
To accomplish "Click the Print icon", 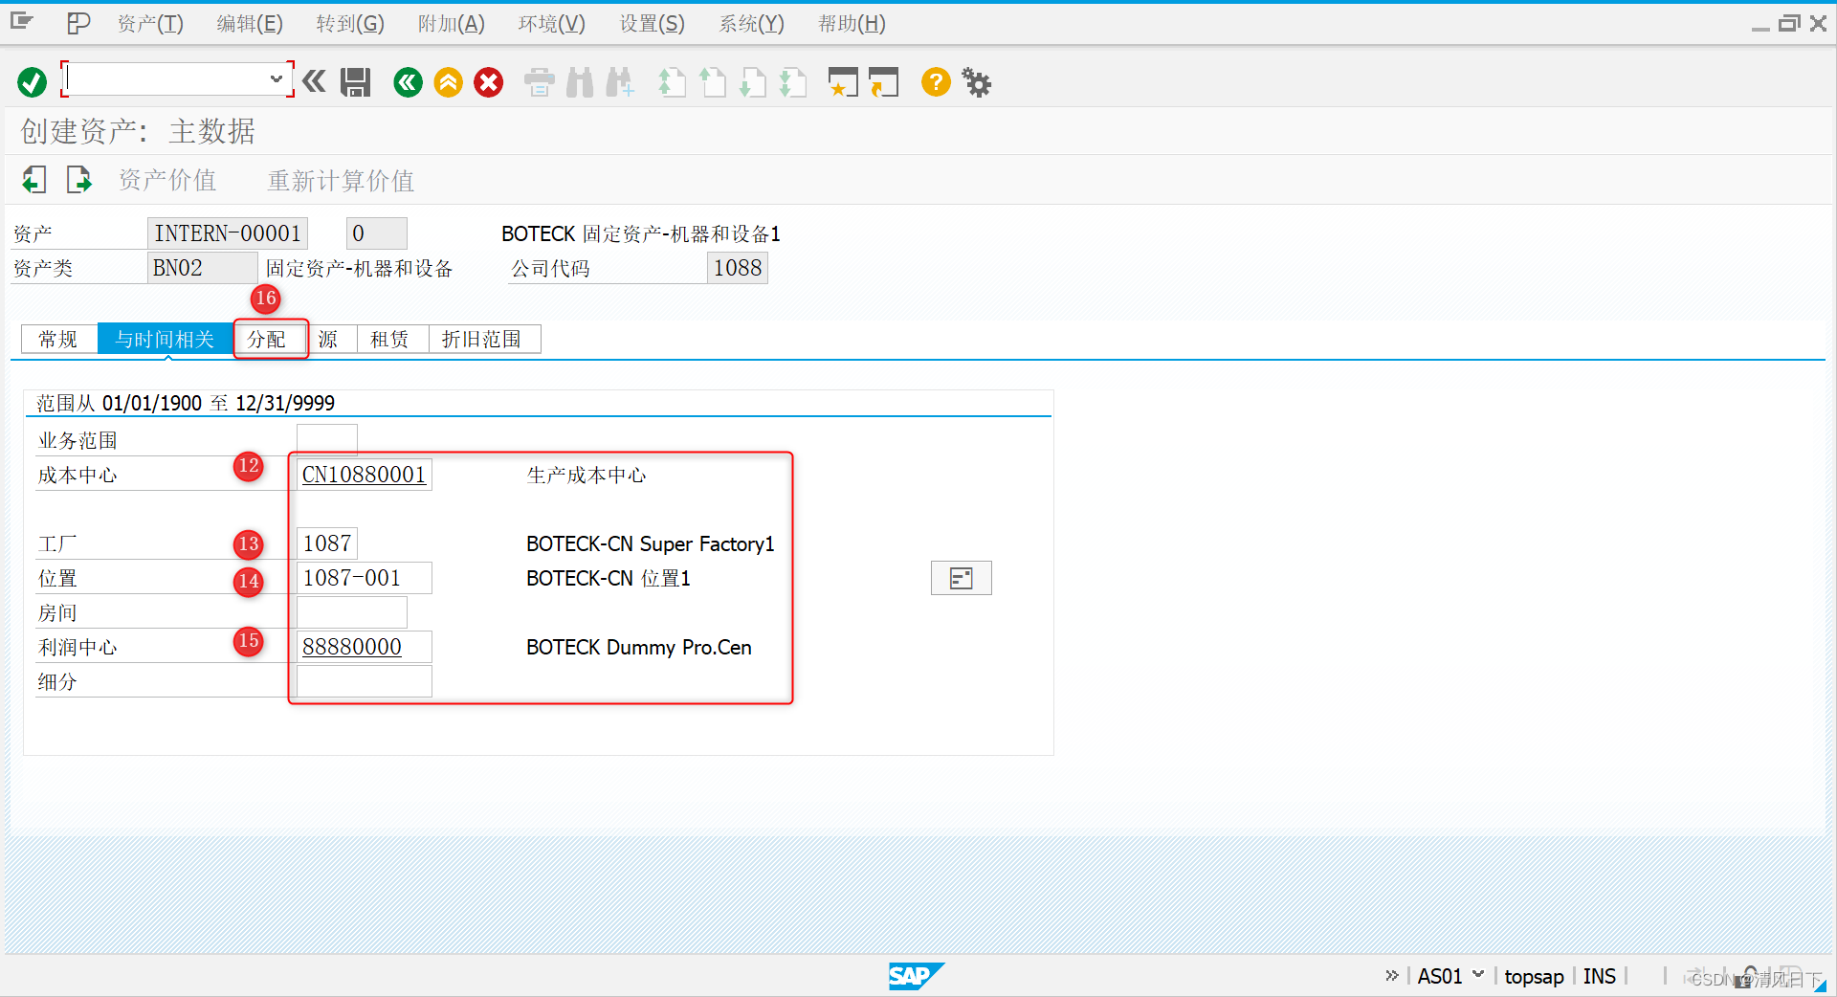I will (540, 82).
